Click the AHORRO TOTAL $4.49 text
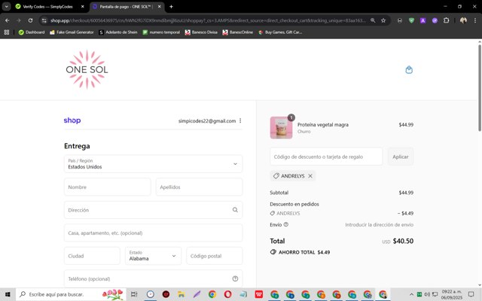Screen dimensions: 482x301 pyautogui.click(x=304, y=252)
